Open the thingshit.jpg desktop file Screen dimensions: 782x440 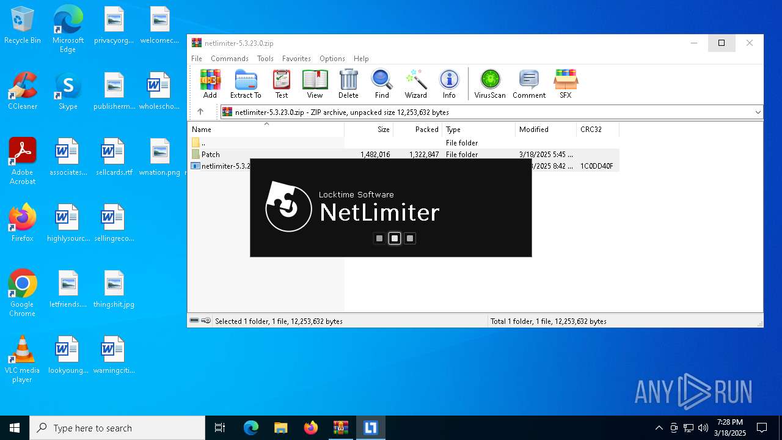point(114,289)
